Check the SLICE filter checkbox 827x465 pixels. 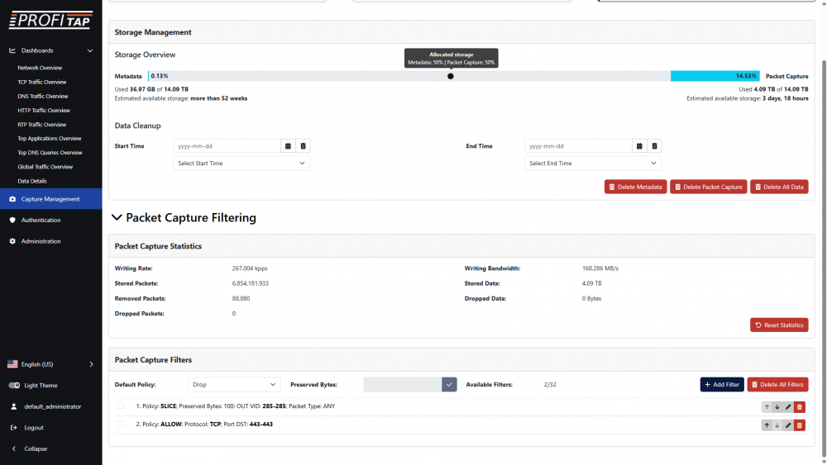pos(121,406)
